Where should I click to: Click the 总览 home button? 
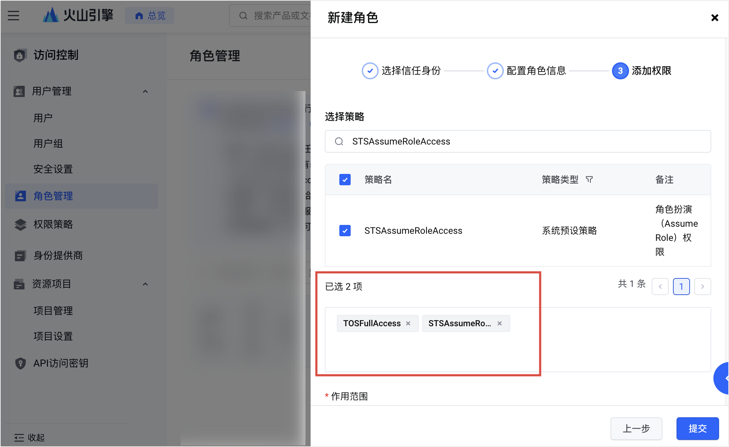(x=150, y=16)
